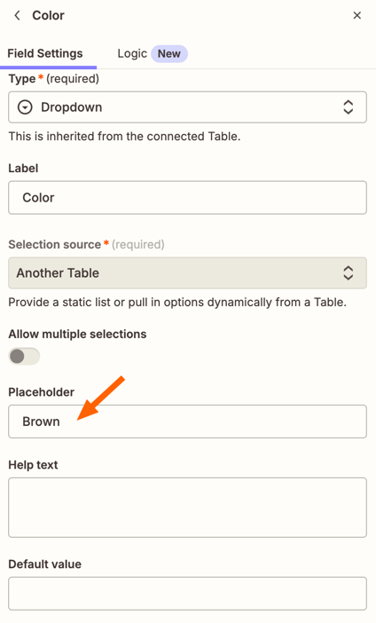Viewport: 376px width, 623px height.
Task: Click the up-down arrows in Another Table selector
Action: click(x=349, y=273)
